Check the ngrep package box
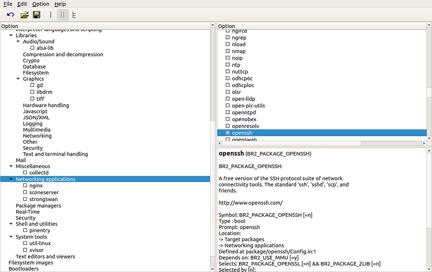The width and height of the screenshot is (432, 272). (x=227, y=37)
